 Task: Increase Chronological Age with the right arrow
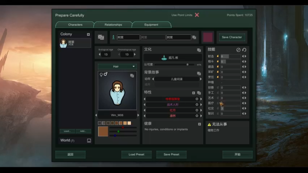click(x=135, y=54)
